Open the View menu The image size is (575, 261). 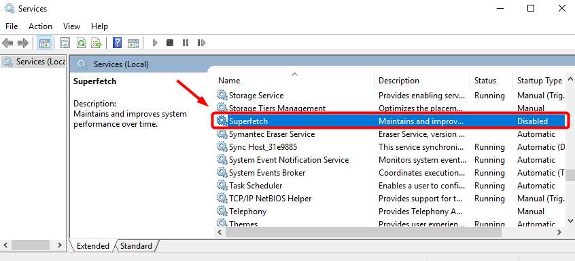pyautogui.click(x=71, y=26)
